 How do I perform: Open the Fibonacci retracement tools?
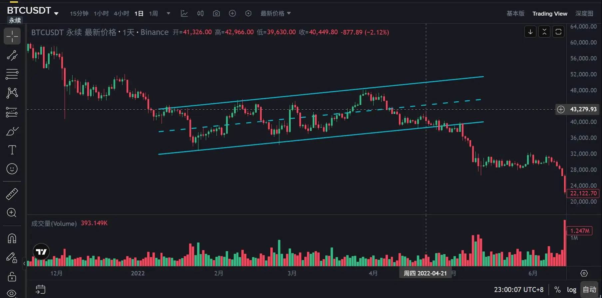click(x=12, y=74)
